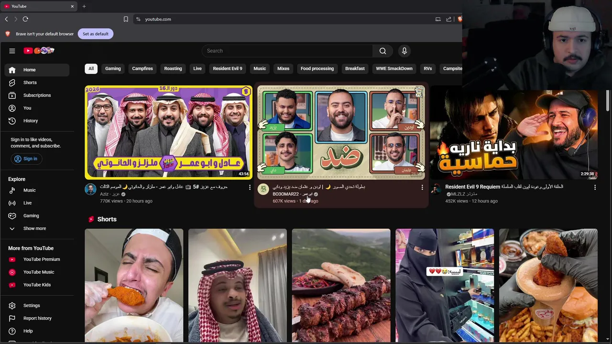Select the Live filter chip
The width and height of the screenshot is (612, 344).
pyautogui.click(x=197, y=68)
